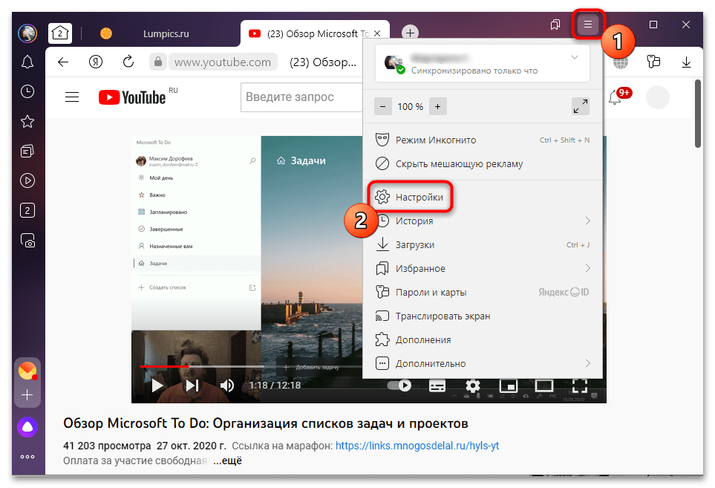Reload the page with the refresh icon
The width and height of the screenshot is (715, 488).
click(x=128, y=62)
